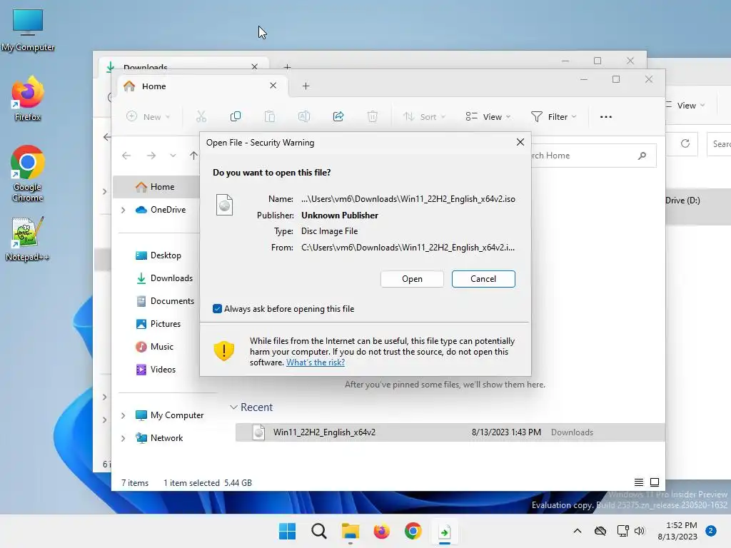Image resolution: width=731 pixels, height=548 pixels.
Task: Open the Windows Start button
Action: 287,531
